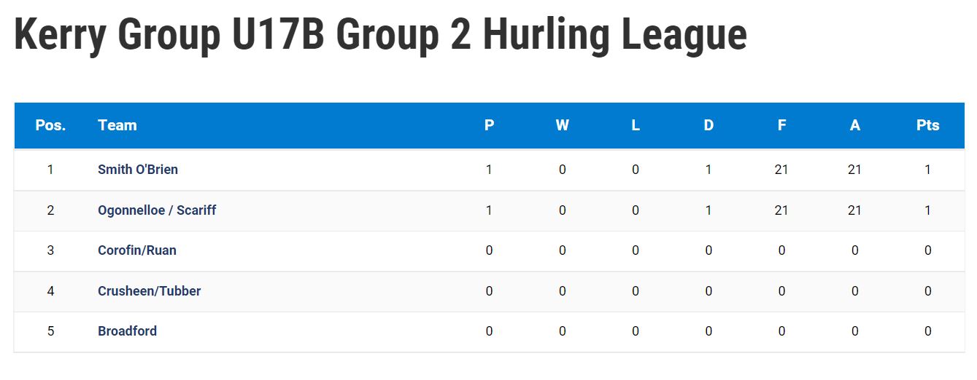
Task: Select Broadford's position number 5
Action: pos(50,331)
